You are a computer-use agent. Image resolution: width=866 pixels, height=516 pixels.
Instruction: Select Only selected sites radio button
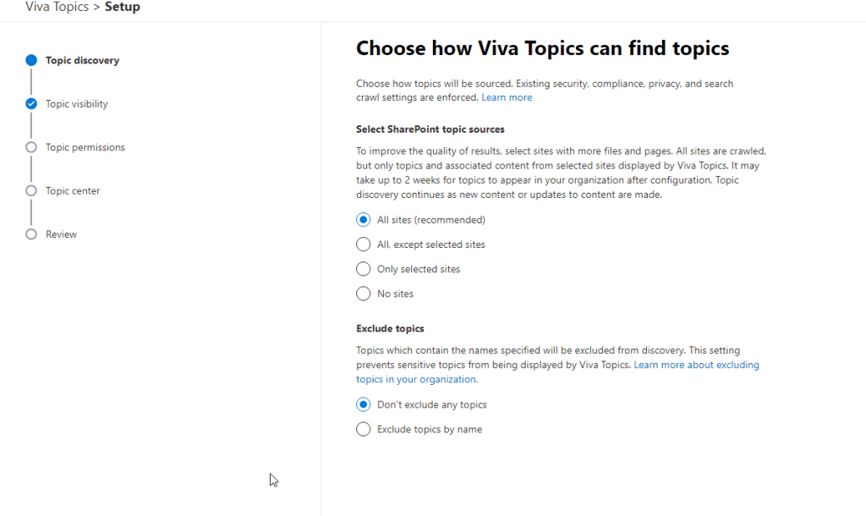364,269
